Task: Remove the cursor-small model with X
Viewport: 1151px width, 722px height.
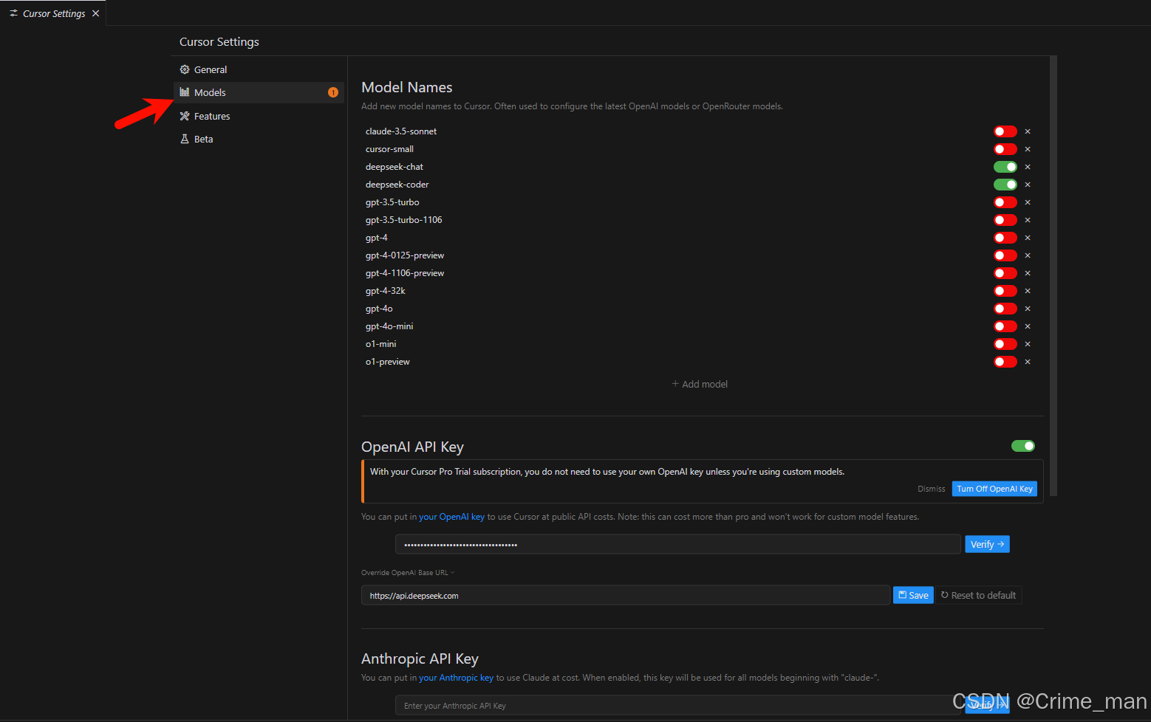Action: [x=1028, y=149]
